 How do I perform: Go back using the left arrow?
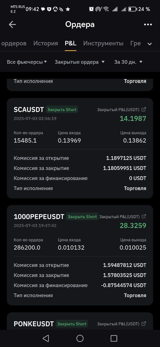coord(12,24)
